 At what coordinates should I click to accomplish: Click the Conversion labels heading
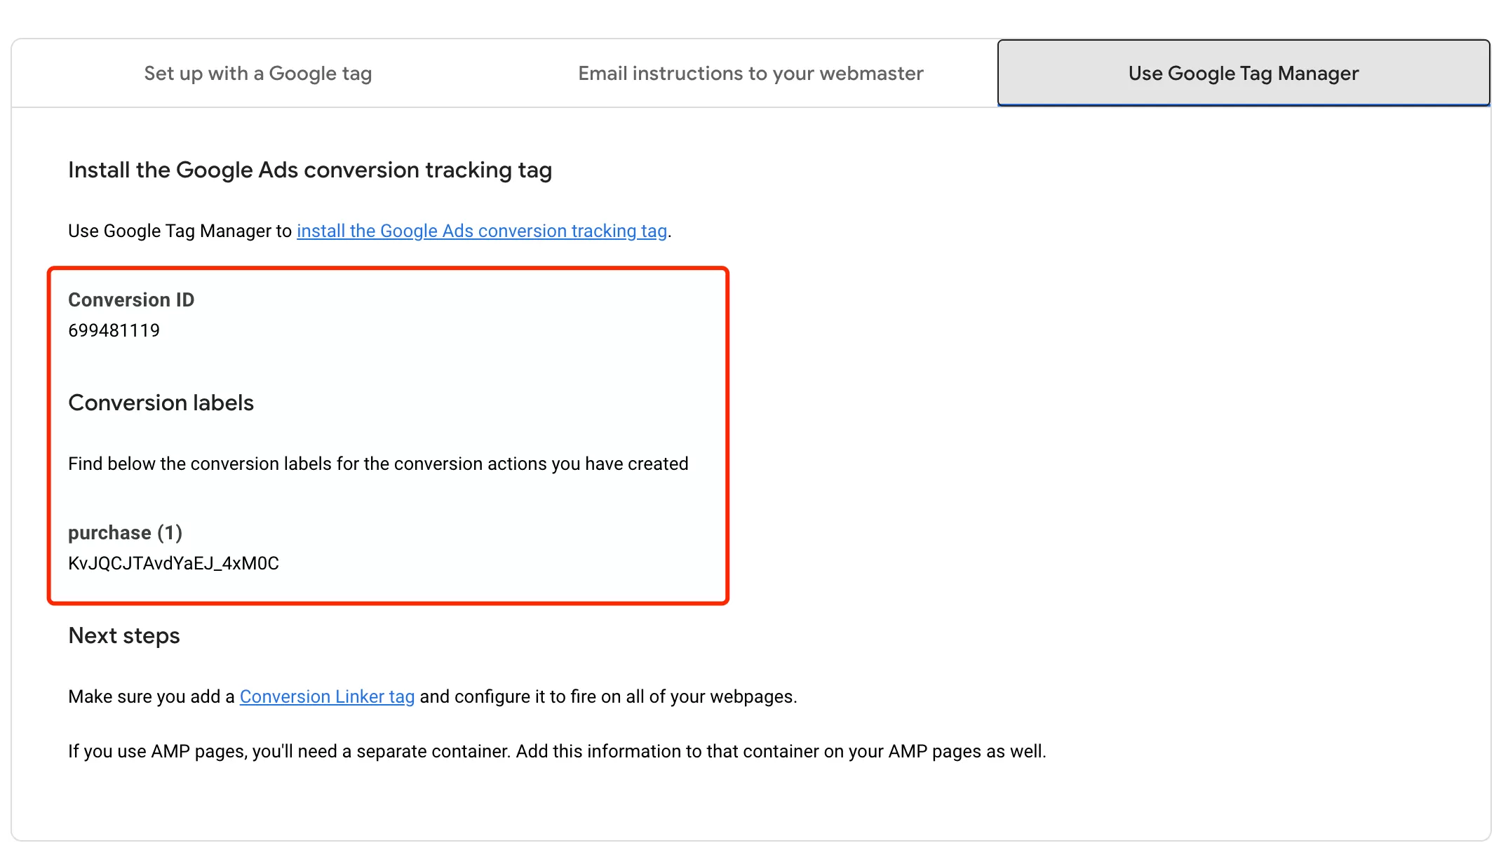click(161, 403)
